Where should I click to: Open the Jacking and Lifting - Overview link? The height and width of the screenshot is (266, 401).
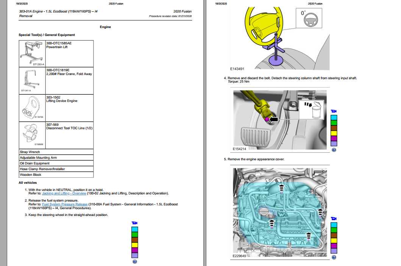point(64,193)
